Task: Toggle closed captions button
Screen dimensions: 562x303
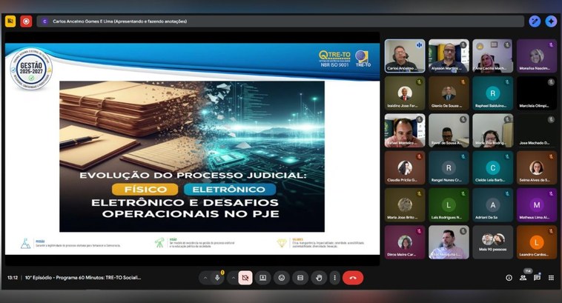Action: pos(300,278)
